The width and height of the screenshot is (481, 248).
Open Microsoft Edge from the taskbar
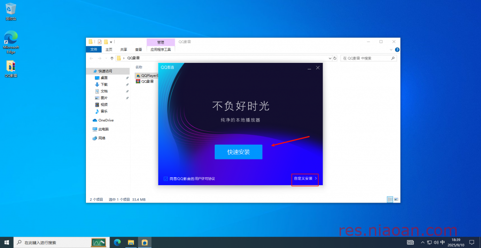(117, 242)
